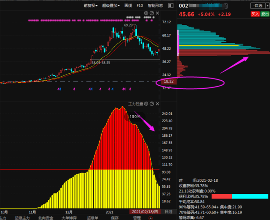Expand the round up-arrow beside 管理
This screenshot has width=270, height=220.
(150, 218)
